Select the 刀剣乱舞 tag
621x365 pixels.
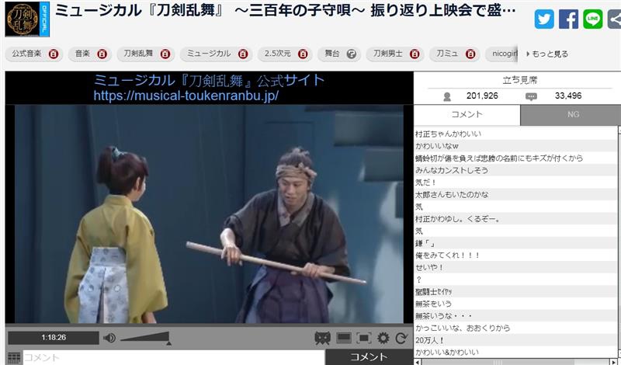coord(138,54)
